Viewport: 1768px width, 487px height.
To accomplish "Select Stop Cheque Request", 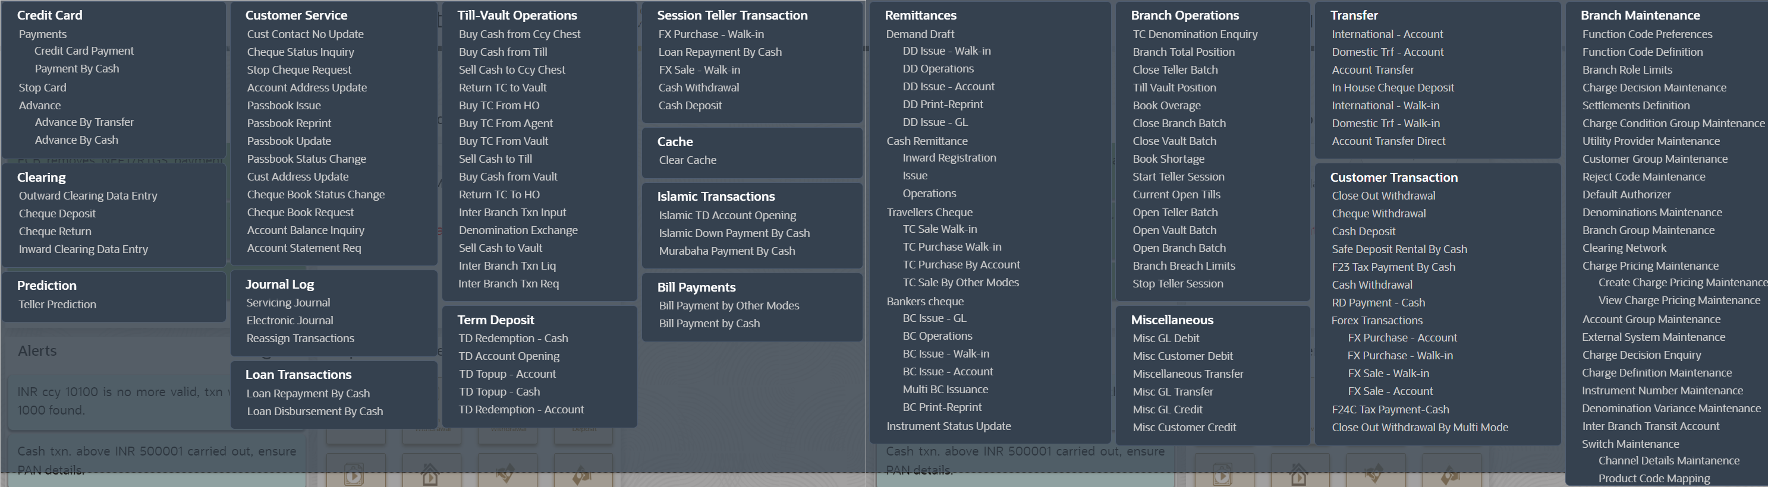I will 298,70.
